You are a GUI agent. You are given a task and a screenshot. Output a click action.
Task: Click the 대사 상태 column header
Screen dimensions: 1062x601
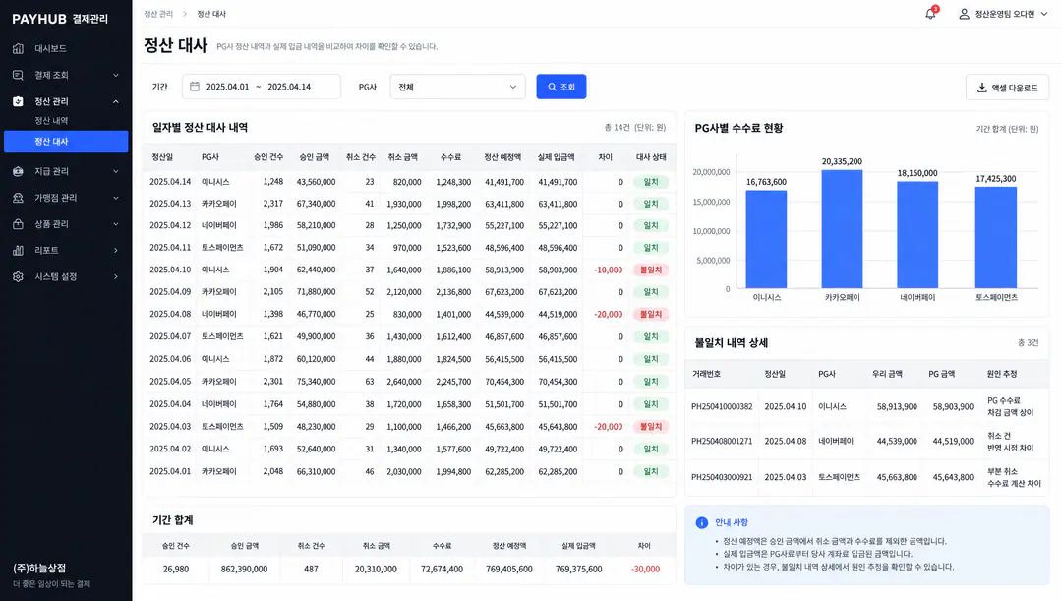[x=651, y=157]
